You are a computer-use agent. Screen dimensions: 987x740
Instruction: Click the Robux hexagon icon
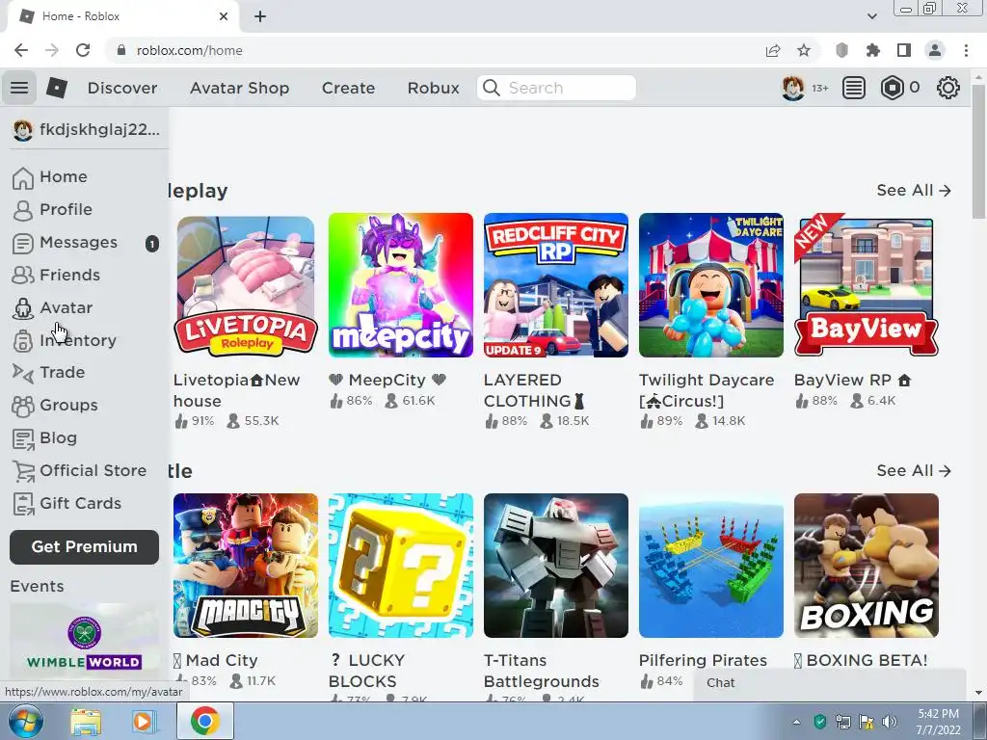pos(892,88)
